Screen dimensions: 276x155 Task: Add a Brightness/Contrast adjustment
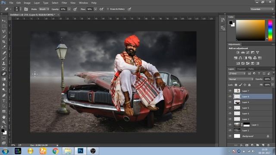tap(238, 53)
